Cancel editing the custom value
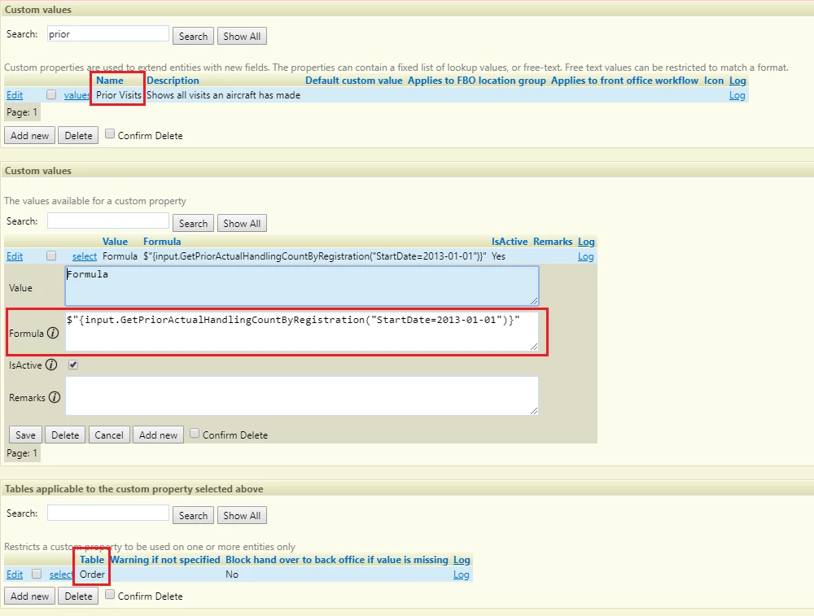The width and height of the screenshot is (814, 616). tap(109, 435)
